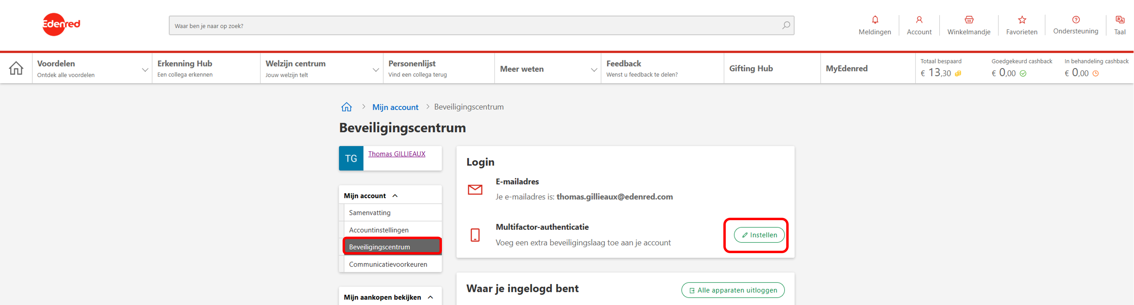This screenshot has height=305, width=1134.
Task: Click the In behandeling cashback clock icon
Action: (x=1095, y=74)
